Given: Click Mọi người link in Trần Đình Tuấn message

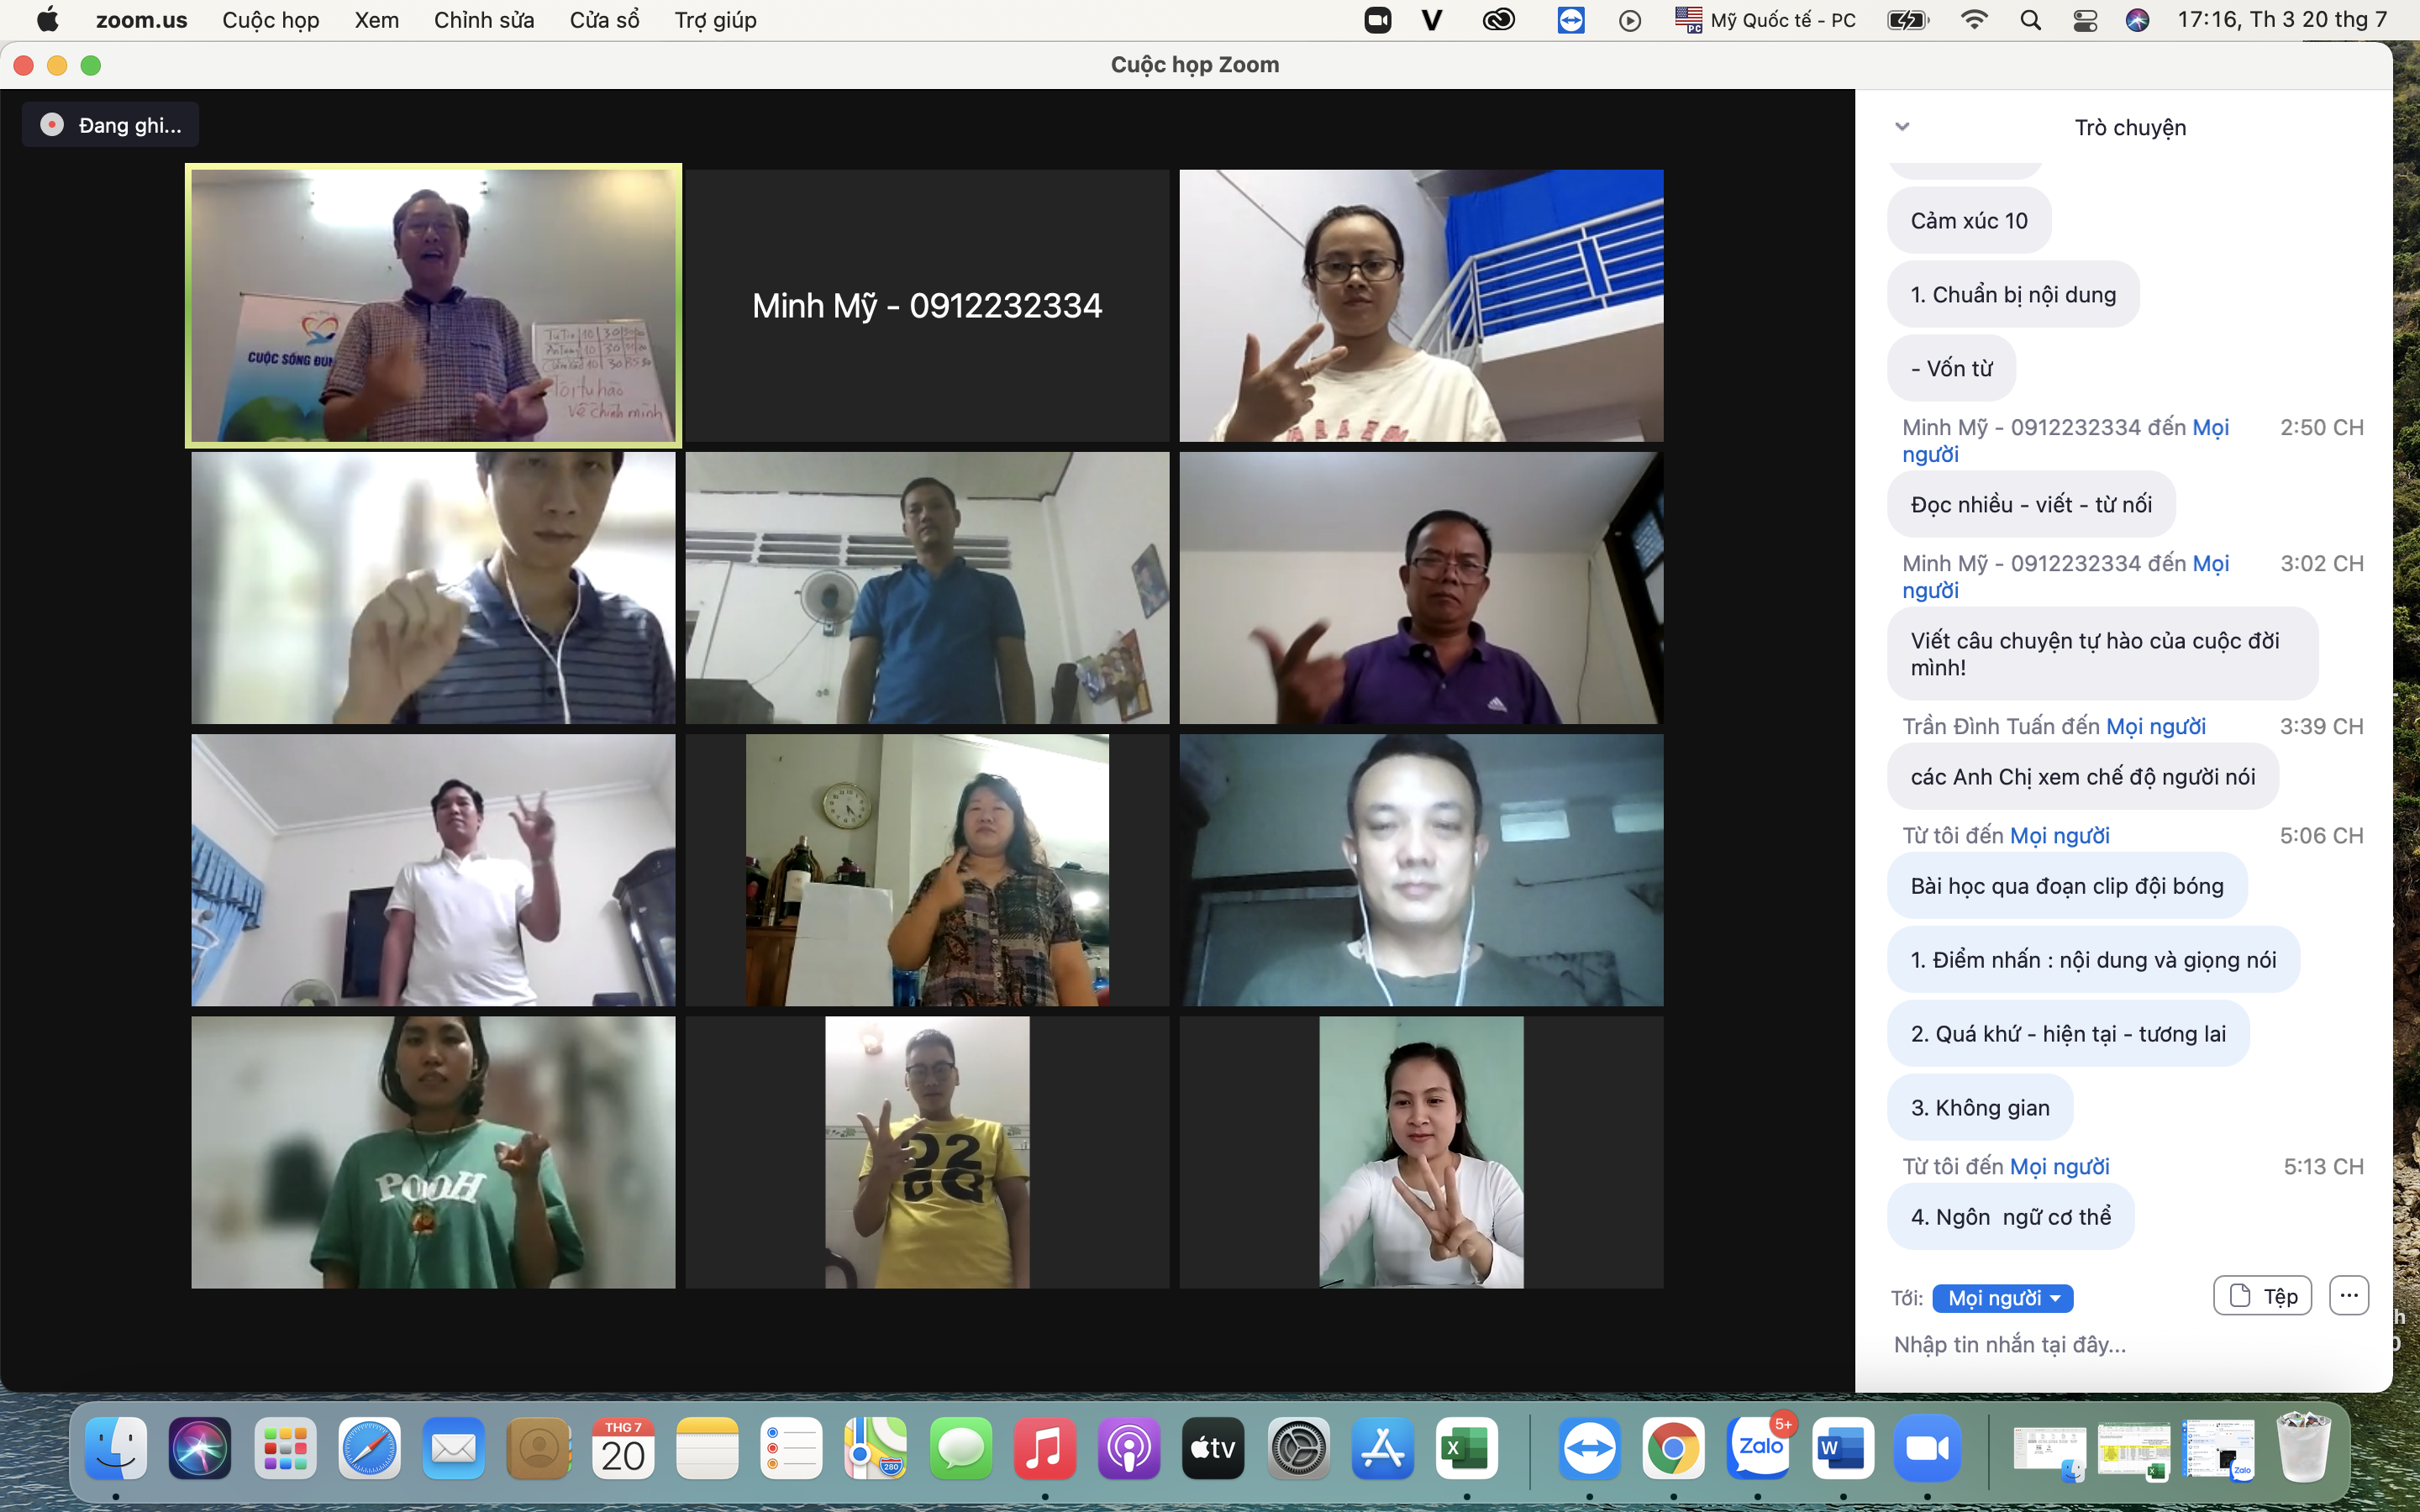Looking at the screenshot, I should pyautogui.click(x=2155, y=727).
